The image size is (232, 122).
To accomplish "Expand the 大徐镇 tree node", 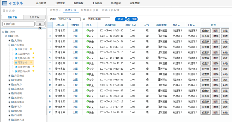I will pos(9,40).
